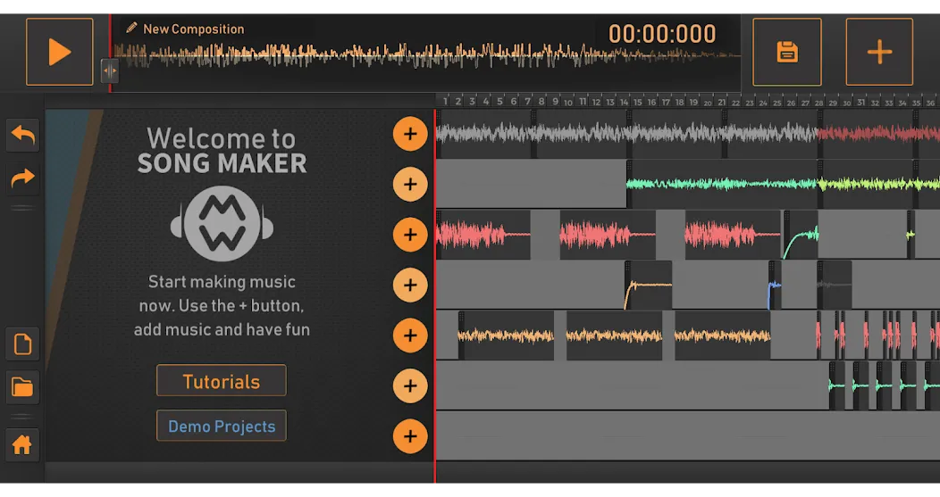Jump to bar 21 on the ruler
This screenshot has height=497, width=940.
pyautogui.click(x=721, y=102)
